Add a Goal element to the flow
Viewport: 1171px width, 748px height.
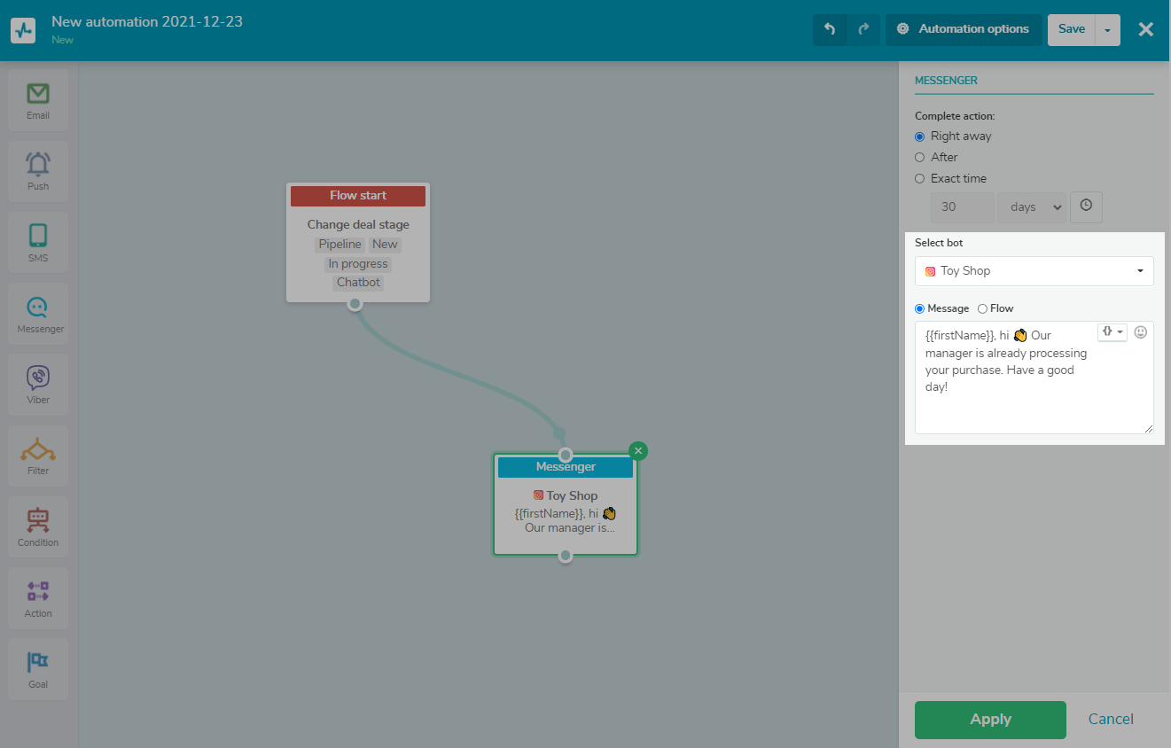click(38, 670)
